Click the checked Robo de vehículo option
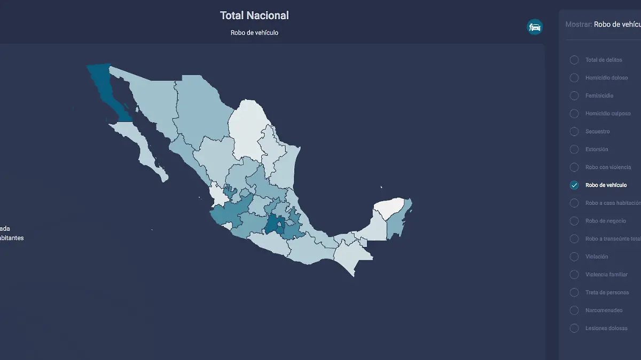The width and height of the screenshot is (641, 360). coord(574,185)
